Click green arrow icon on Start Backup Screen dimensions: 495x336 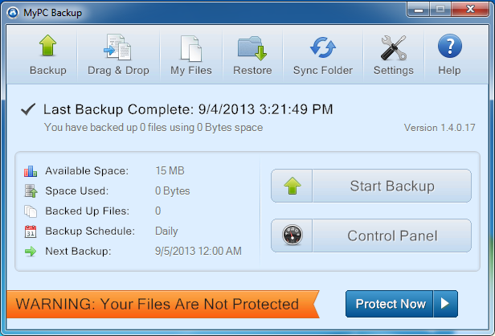292,186
